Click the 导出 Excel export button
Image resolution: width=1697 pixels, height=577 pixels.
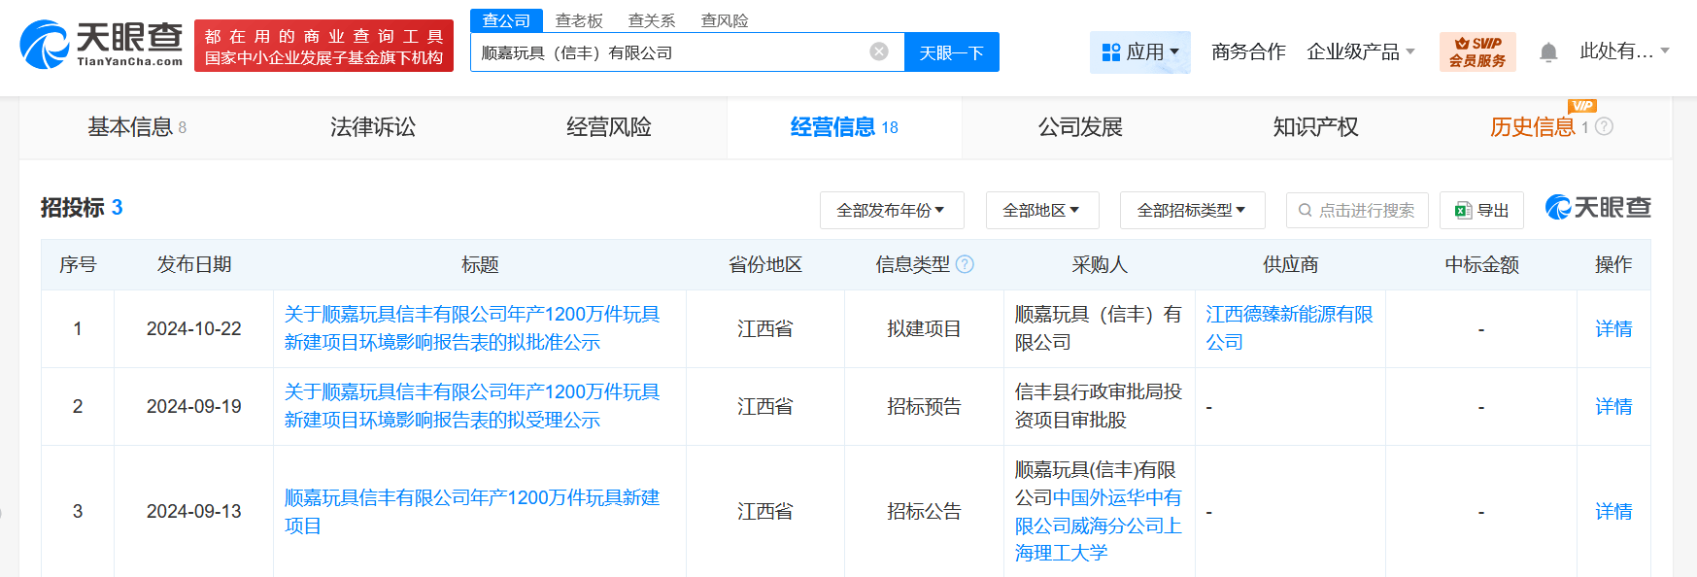(x=1481, y=210)
